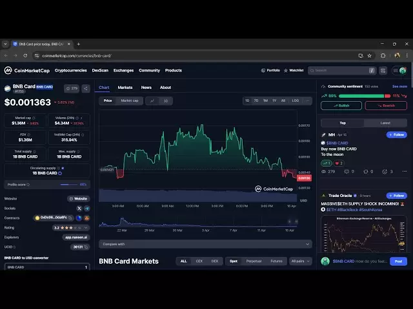The width and height of the screenshot is (413, 309).
Task: Select the line chart type icon
Action: click(152, 101)
